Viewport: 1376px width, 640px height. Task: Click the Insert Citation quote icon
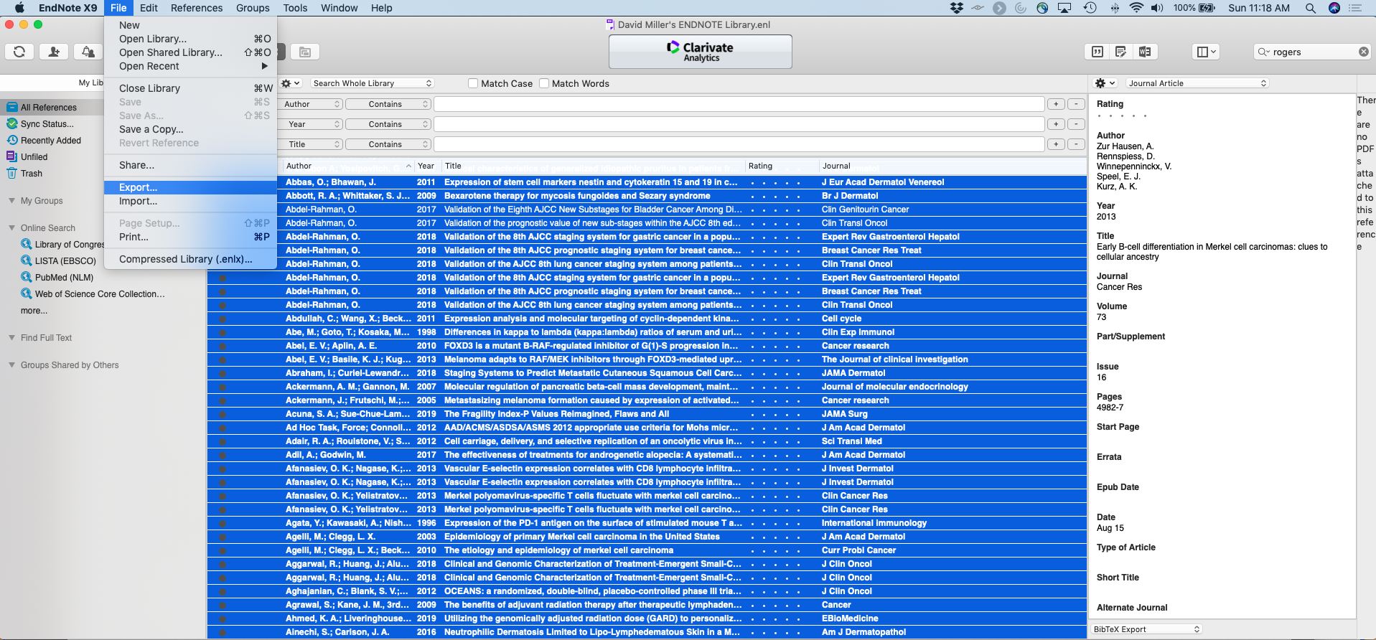[1097, 52]
